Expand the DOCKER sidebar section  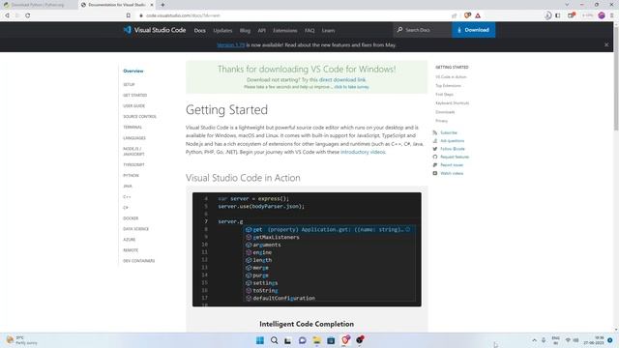(x=131, y=218)
